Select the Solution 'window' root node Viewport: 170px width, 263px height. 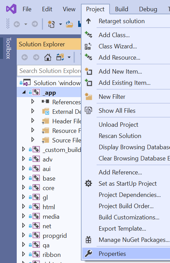point(57,83)
